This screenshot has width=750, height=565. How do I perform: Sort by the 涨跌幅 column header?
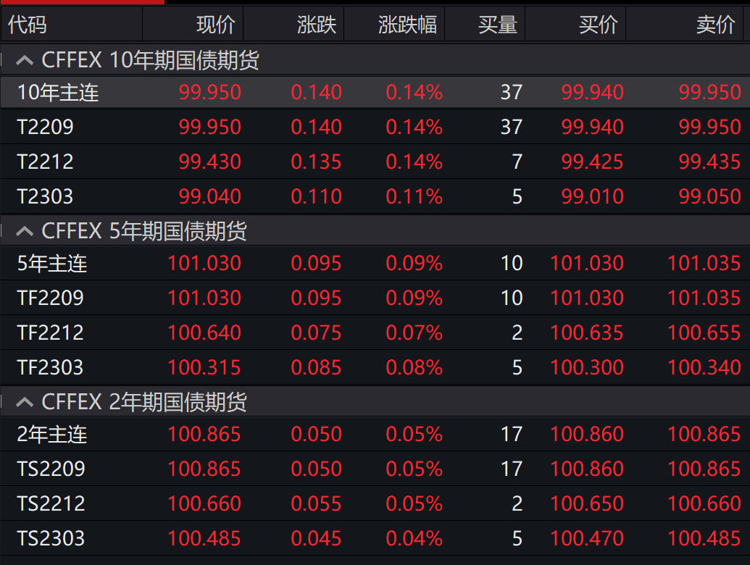click(x=407, y=25)
